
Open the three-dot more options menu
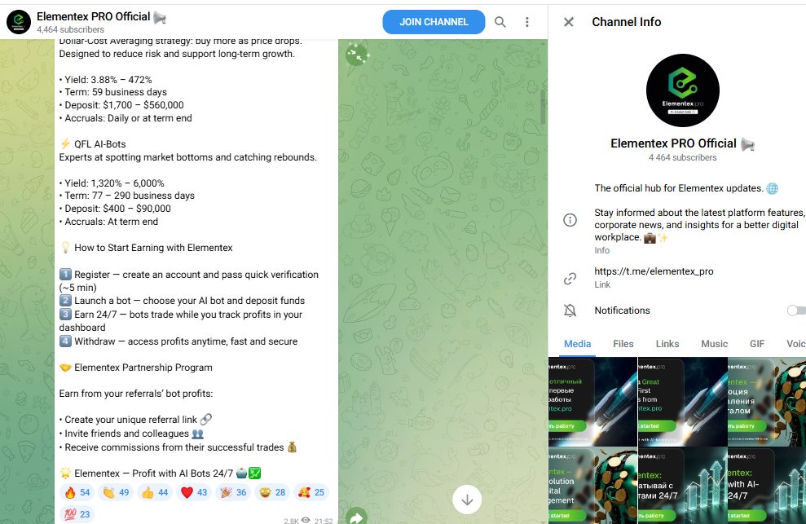pyautogui.click(x=527, y=22)
